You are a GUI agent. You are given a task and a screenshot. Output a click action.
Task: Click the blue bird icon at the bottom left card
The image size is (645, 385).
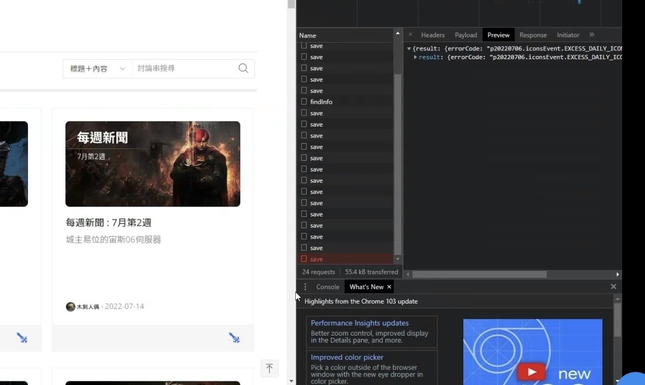tap(22, 338)
